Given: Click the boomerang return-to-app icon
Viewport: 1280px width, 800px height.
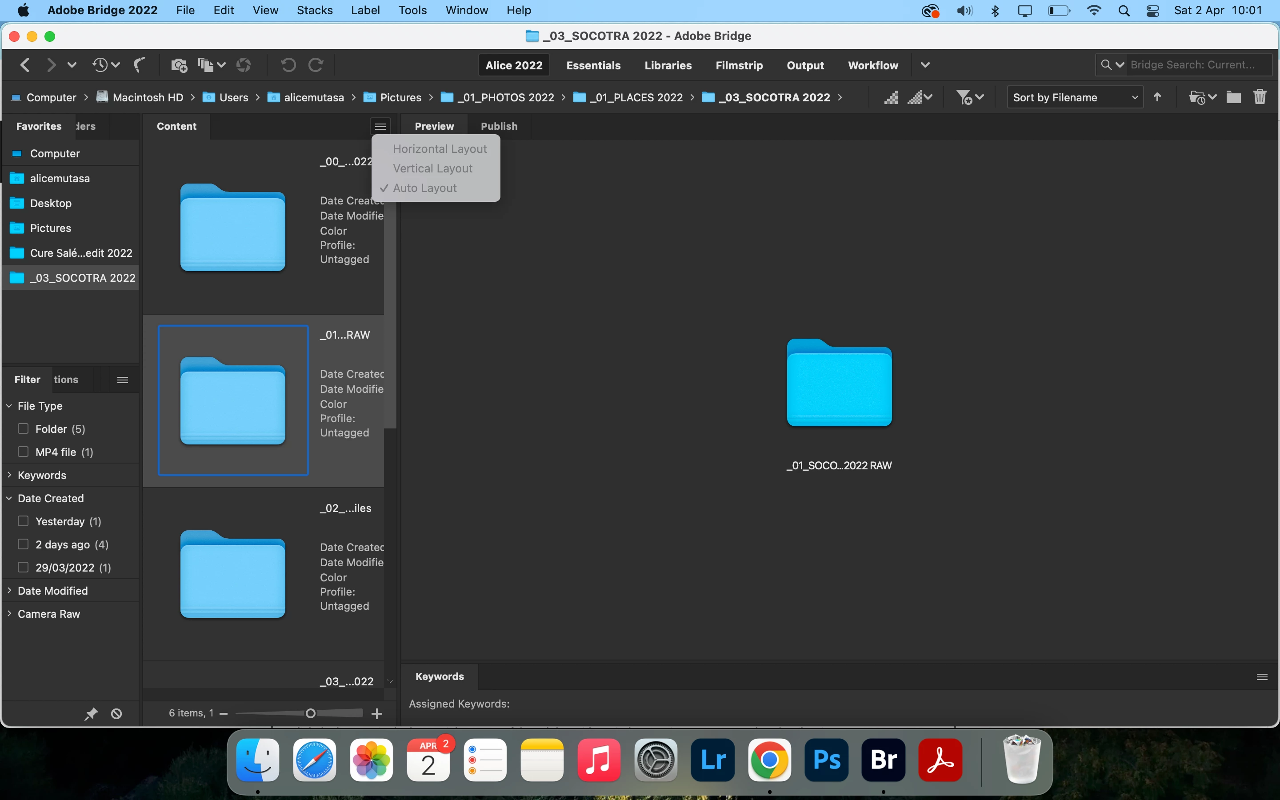Looking at the screenshot, I should pyautogui.click(x=140, y=65).
